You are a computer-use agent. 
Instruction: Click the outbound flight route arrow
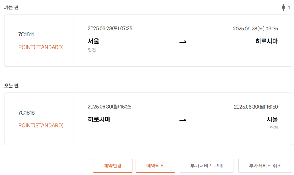(x=182, y=41)
